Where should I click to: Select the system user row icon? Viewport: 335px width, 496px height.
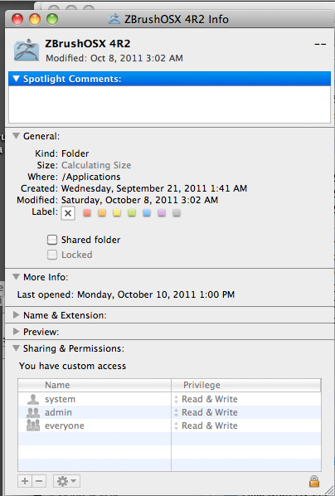pos(33,399)
